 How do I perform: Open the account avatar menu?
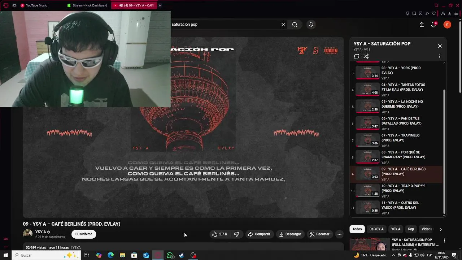pyautogui.click(x=447, y=25)
